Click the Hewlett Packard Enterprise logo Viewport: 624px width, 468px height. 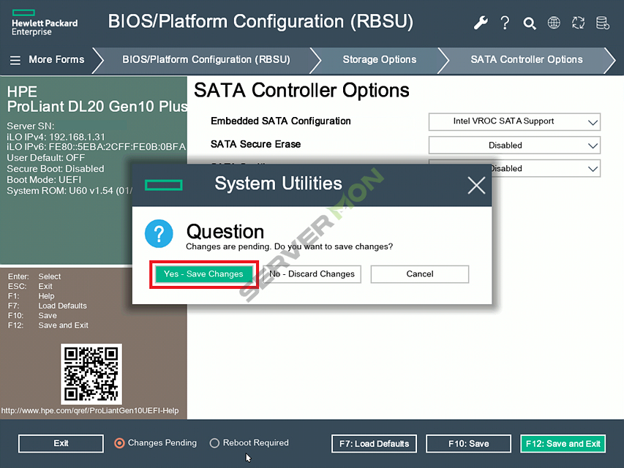pyautogui.click(x=45, y=23)
